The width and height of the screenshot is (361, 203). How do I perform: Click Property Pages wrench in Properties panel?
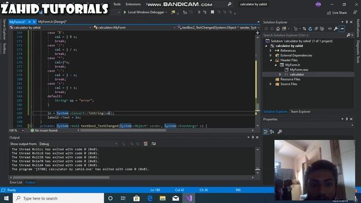click(280, 131)
